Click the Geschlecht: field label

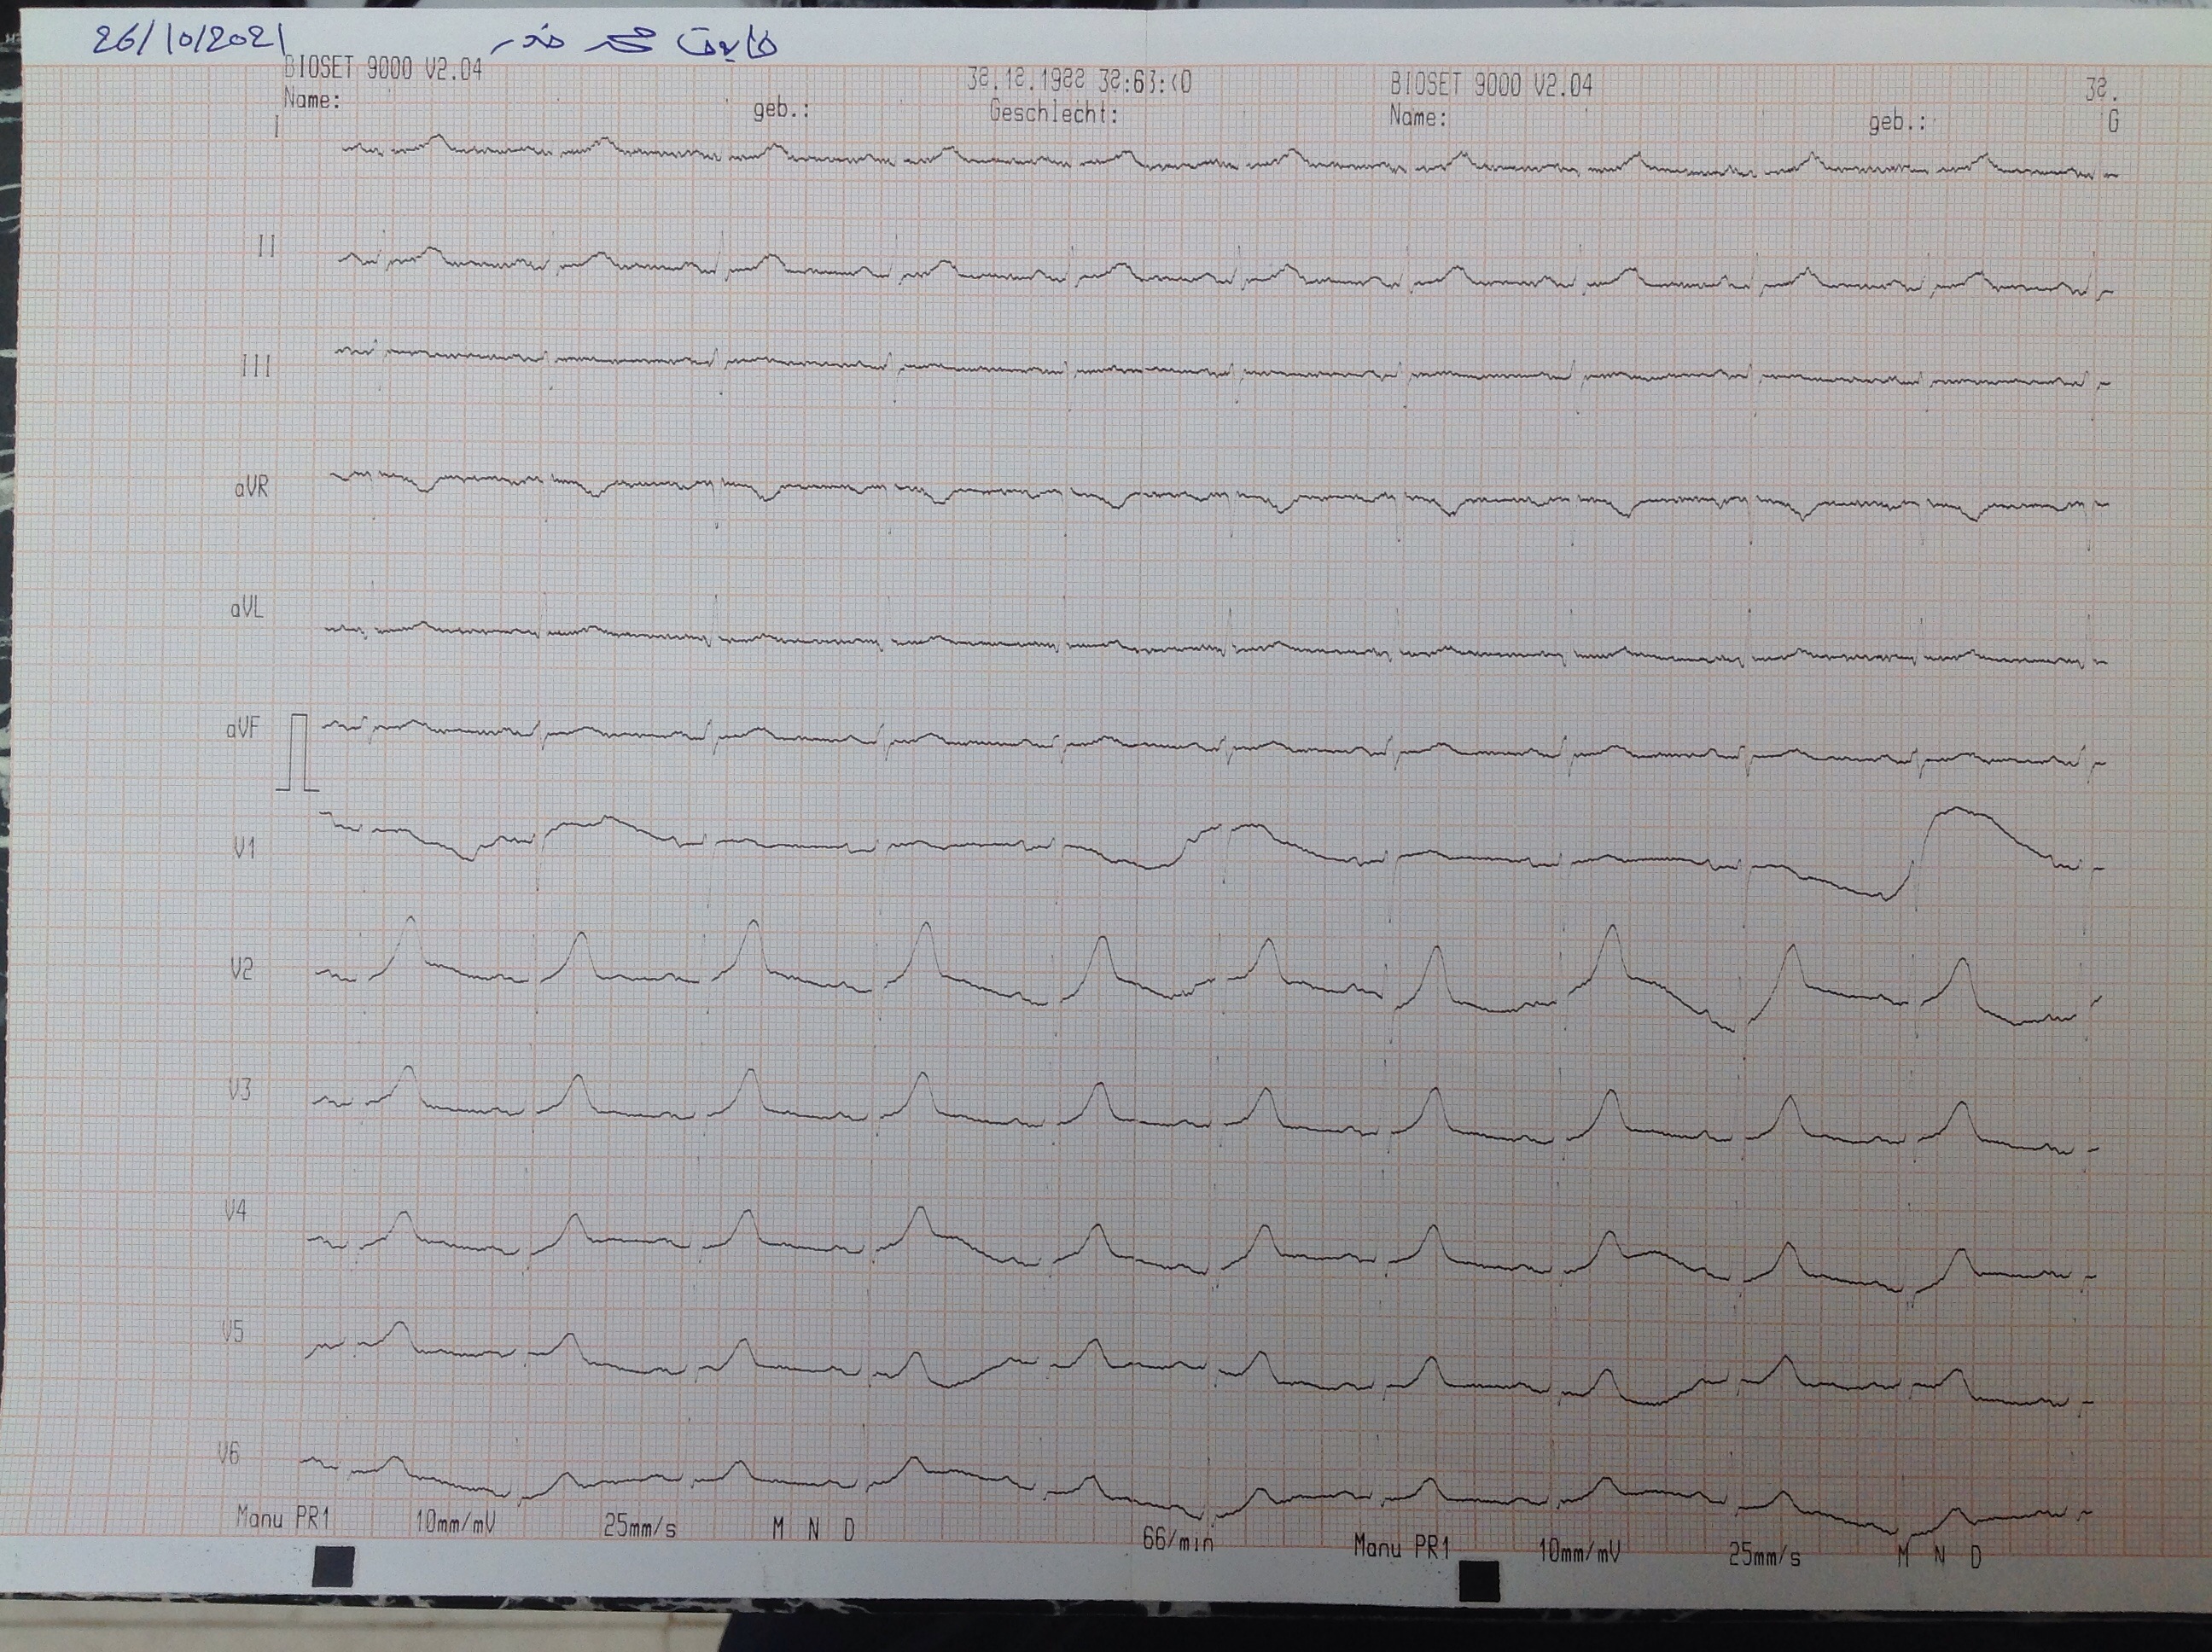pyautogui.click(x=1053, y=113)
